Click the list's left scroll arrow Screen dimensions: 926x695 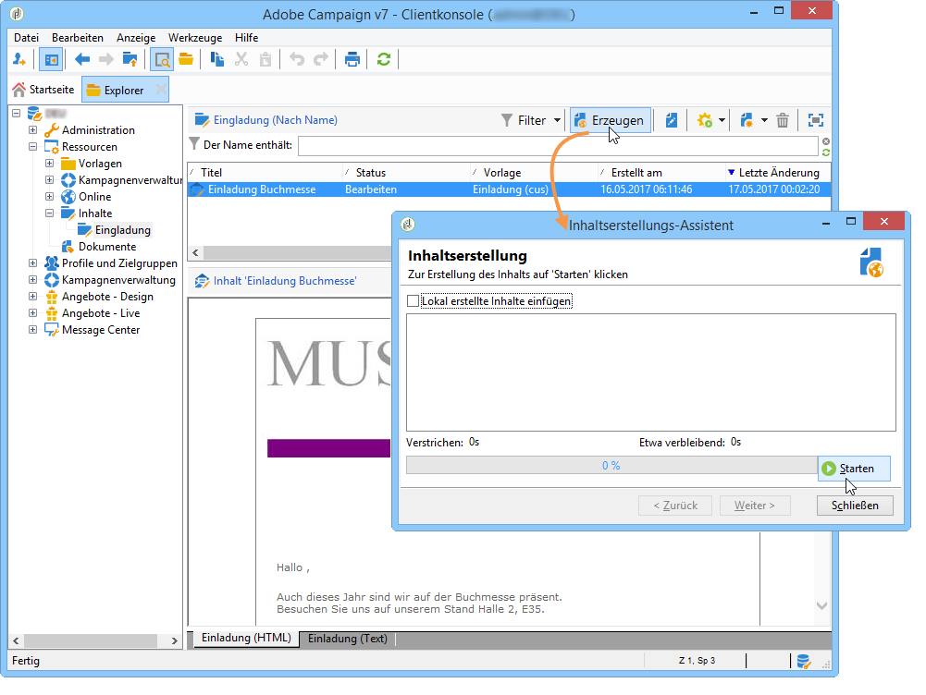195,252
